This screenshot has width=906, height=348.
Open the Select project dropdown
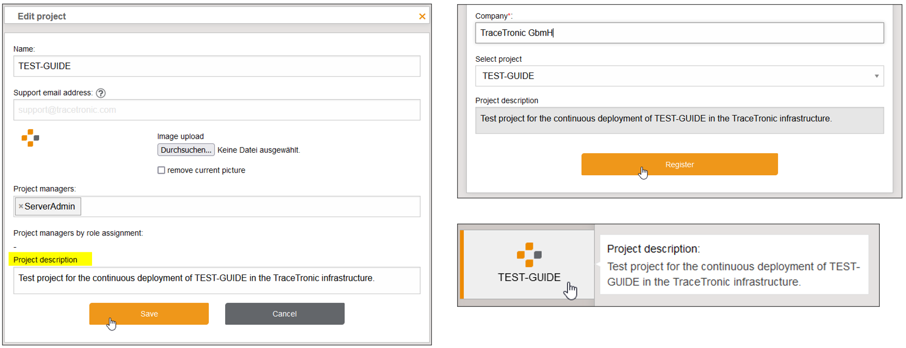(x=679, y=76)
